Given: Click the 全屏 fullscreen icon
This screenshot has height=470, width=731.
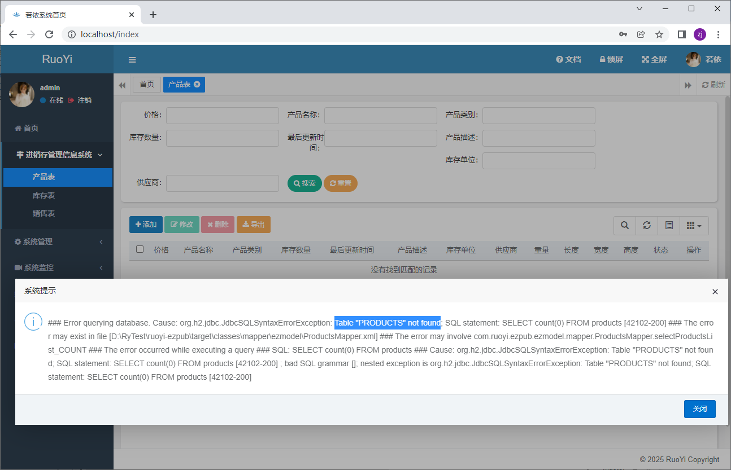Looking at the screenshot, I should (654, 59).
